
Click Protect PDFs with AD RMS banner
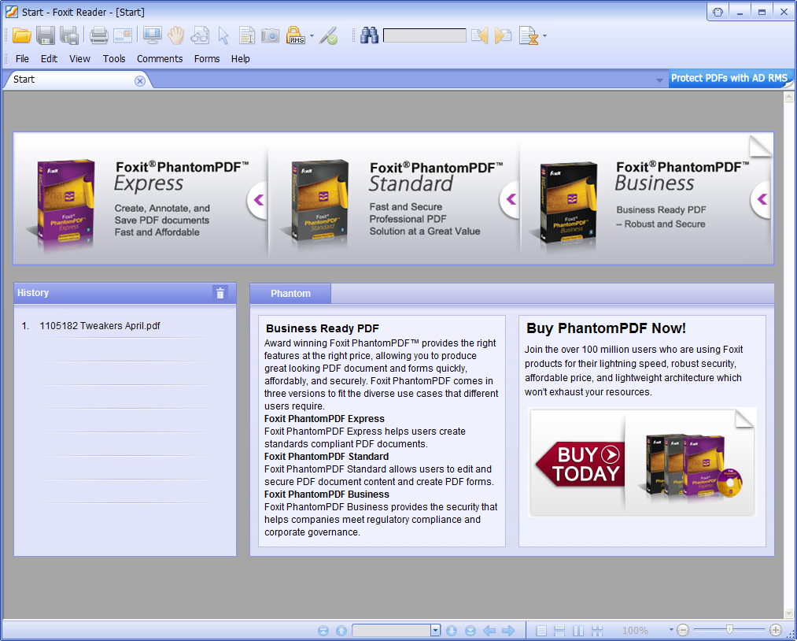729,78
